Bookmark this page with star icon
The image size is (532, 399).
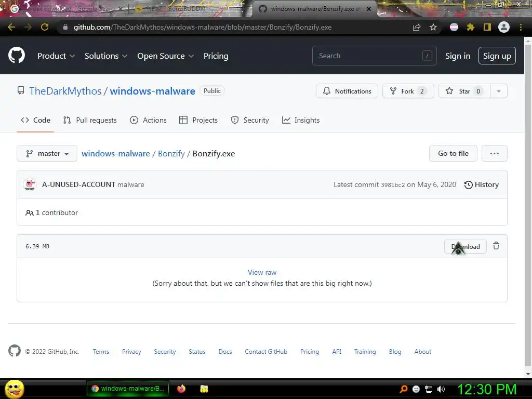pos(433,27)
